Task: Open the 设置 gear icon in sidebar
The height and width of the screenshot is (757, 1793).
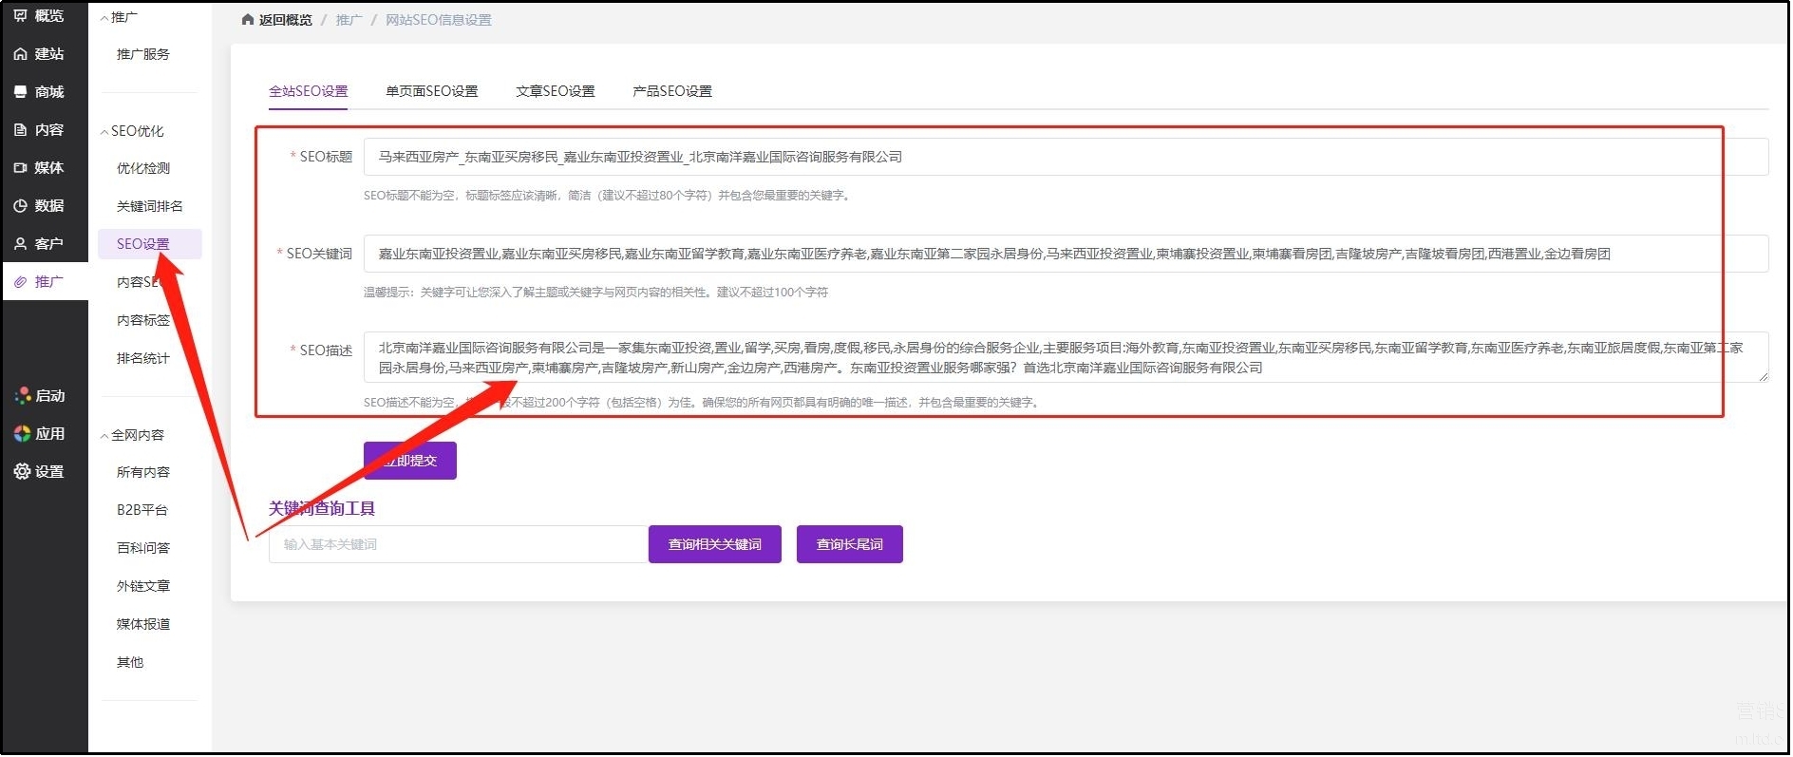Action: [22, 472]
